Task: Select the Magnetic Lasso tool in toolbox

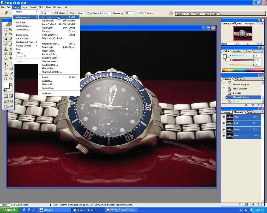Action: (x=6, y=34)
